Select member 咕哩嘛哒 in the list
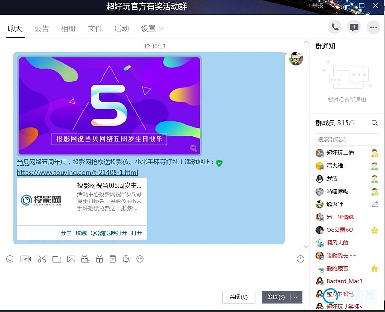385x312 pixels. click(x=337, y=191)
